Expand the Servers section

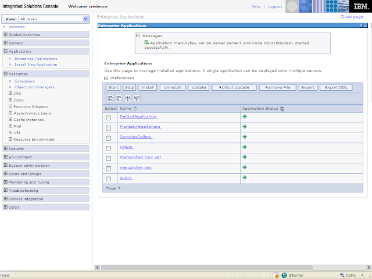pos(6,43)
